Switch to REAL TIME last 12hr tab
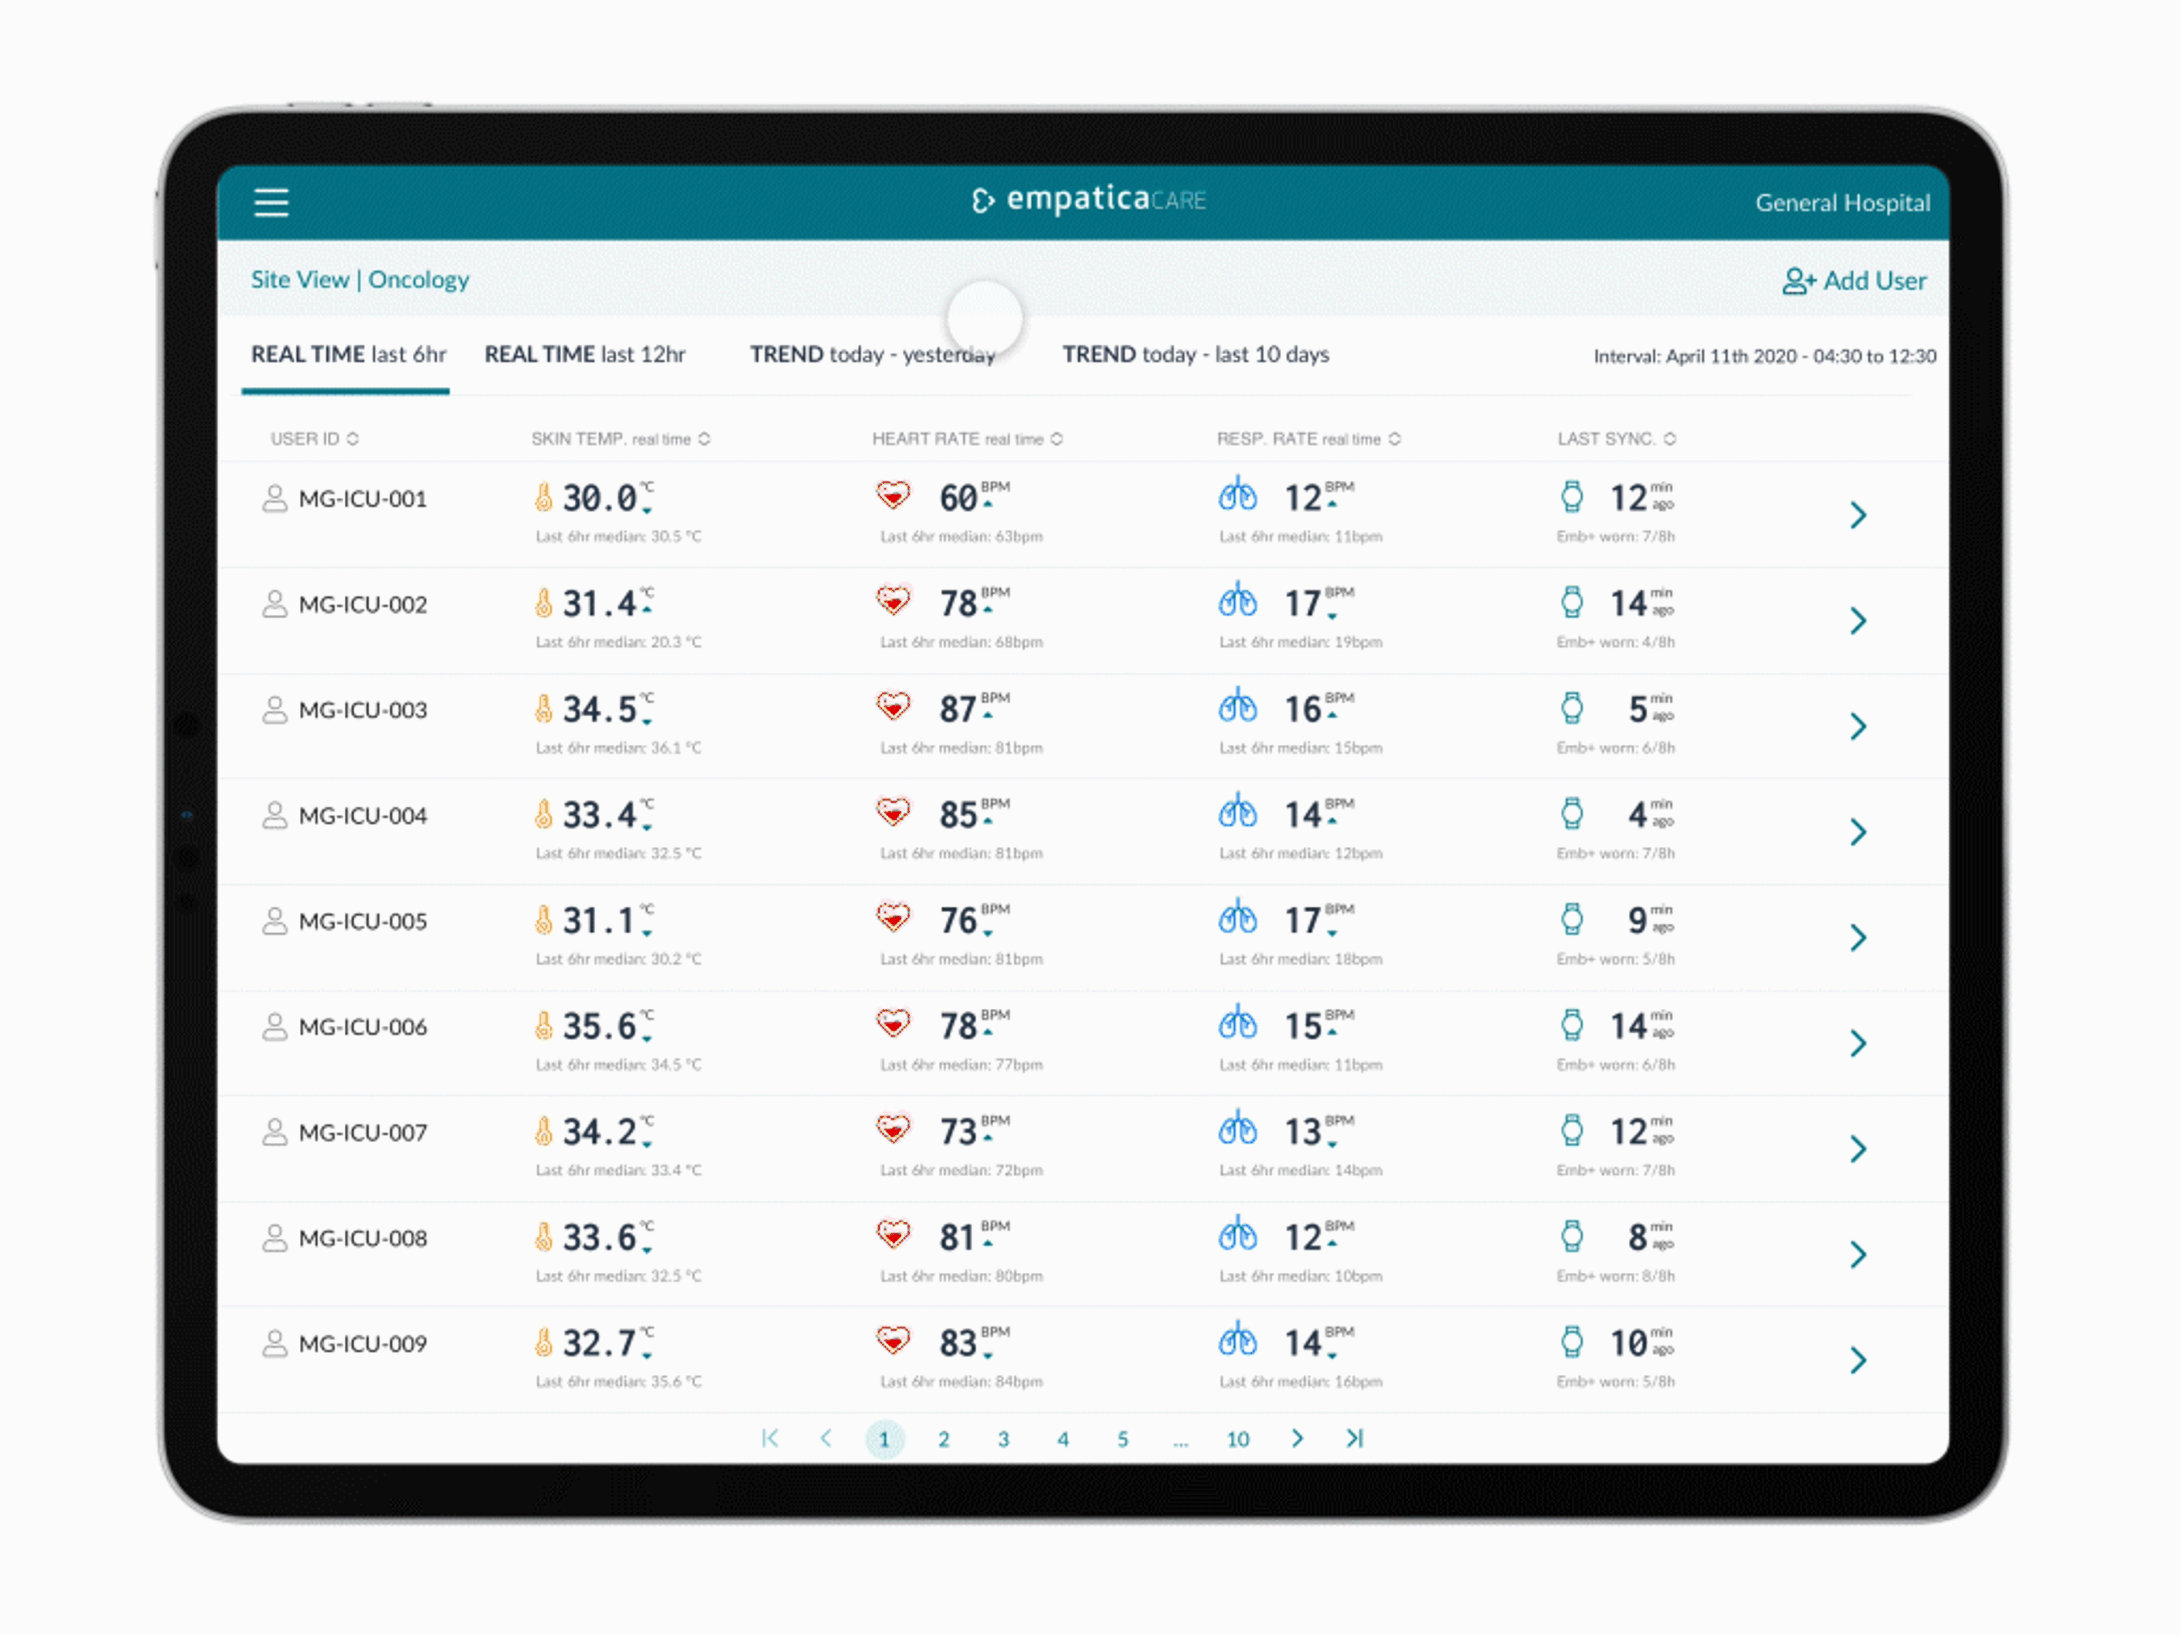 (x=584, y=355)
